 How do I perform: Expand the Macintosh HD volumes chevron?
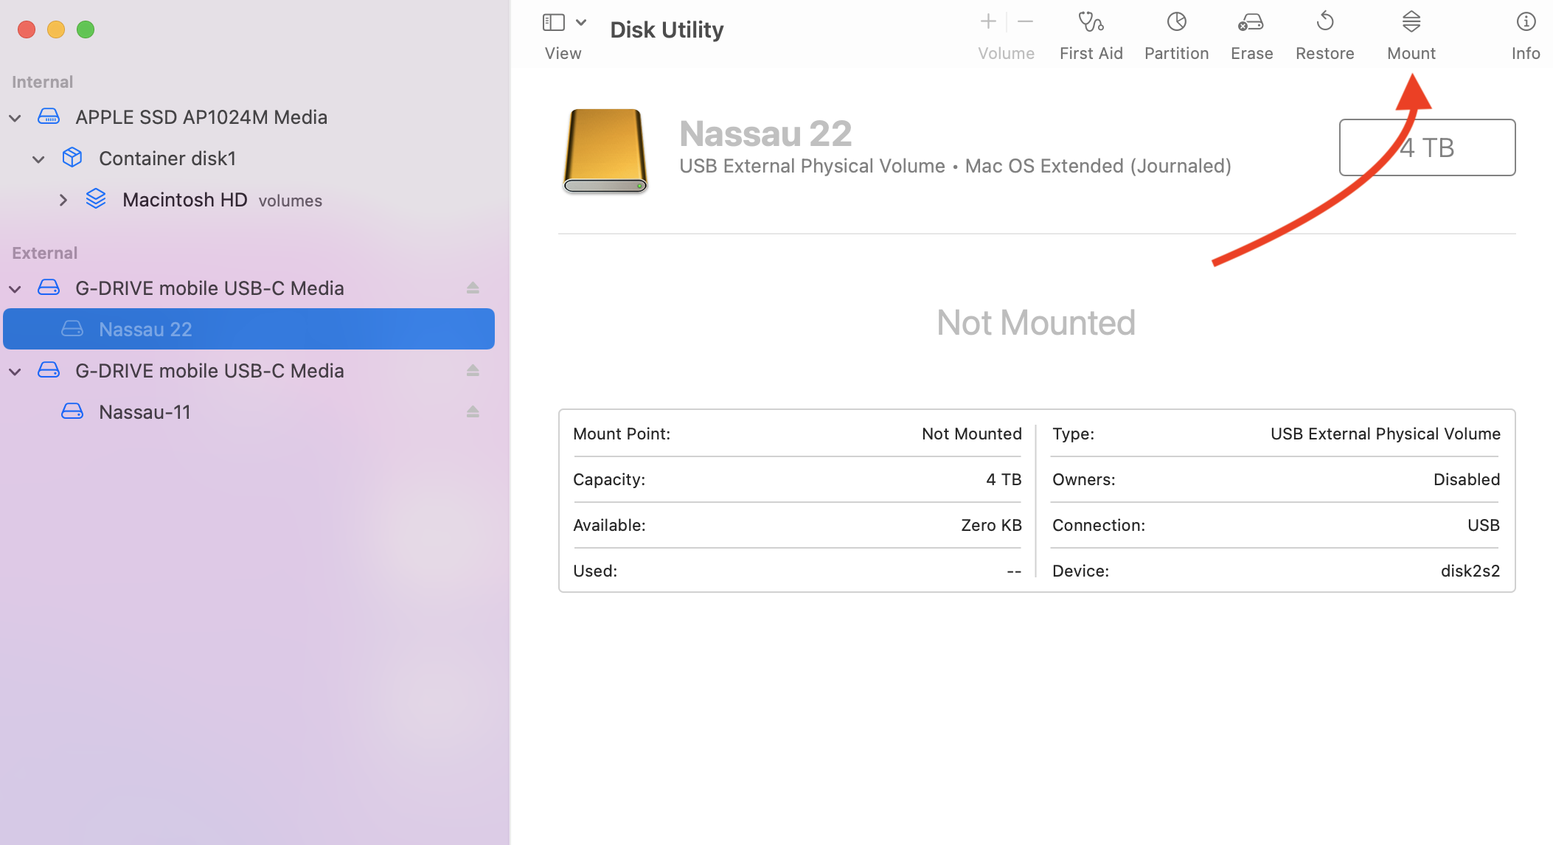pos(63,200)
